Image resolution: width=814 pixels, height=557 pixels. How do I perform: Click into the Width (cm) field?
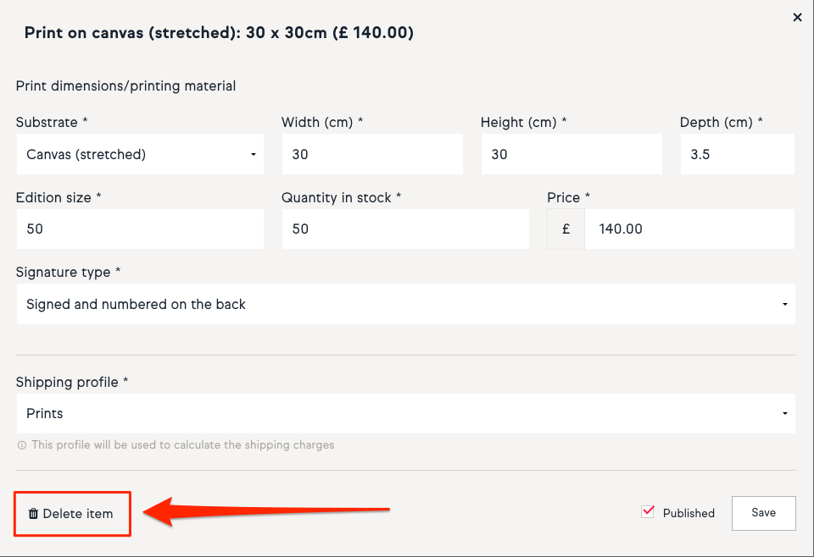tap(372, 155)
